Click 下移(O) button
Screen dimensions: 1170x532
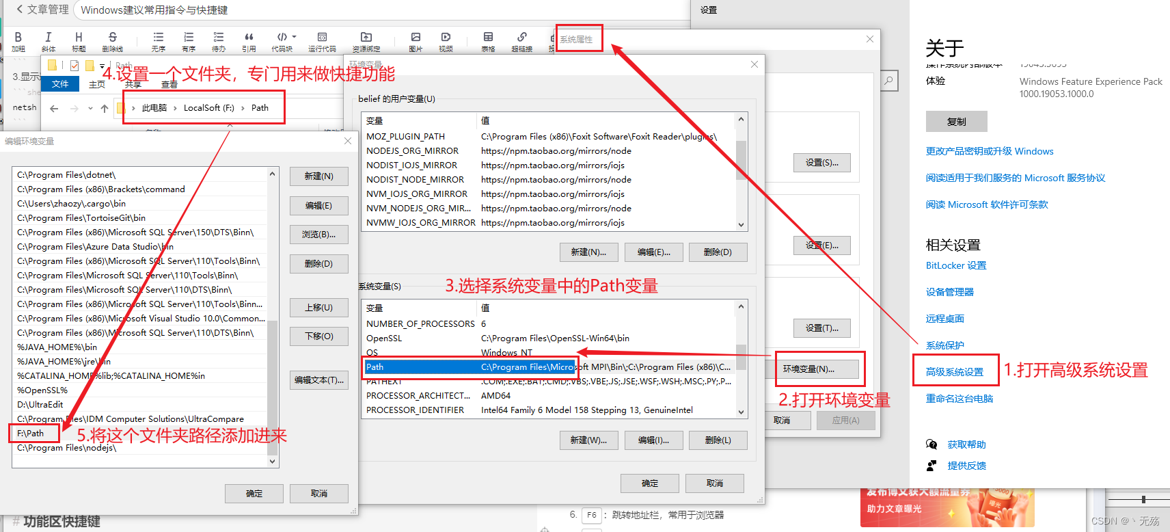[x=319, y=336]
